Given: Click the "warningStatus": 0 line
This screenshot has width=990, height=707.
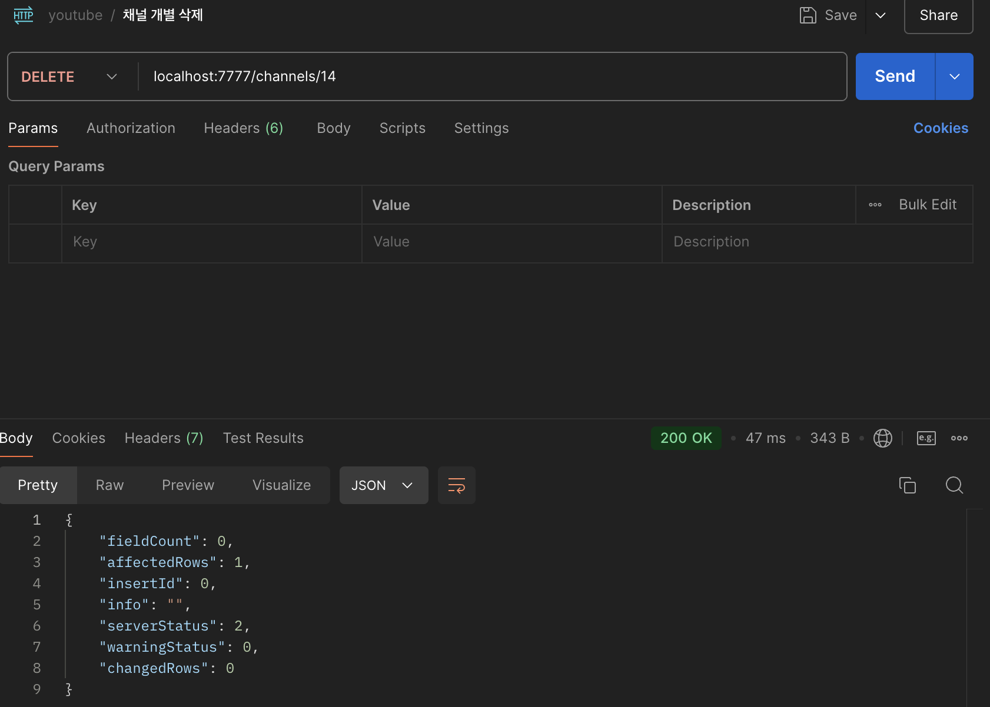Looking at the screenshot, I should click(x=179, y=647).
